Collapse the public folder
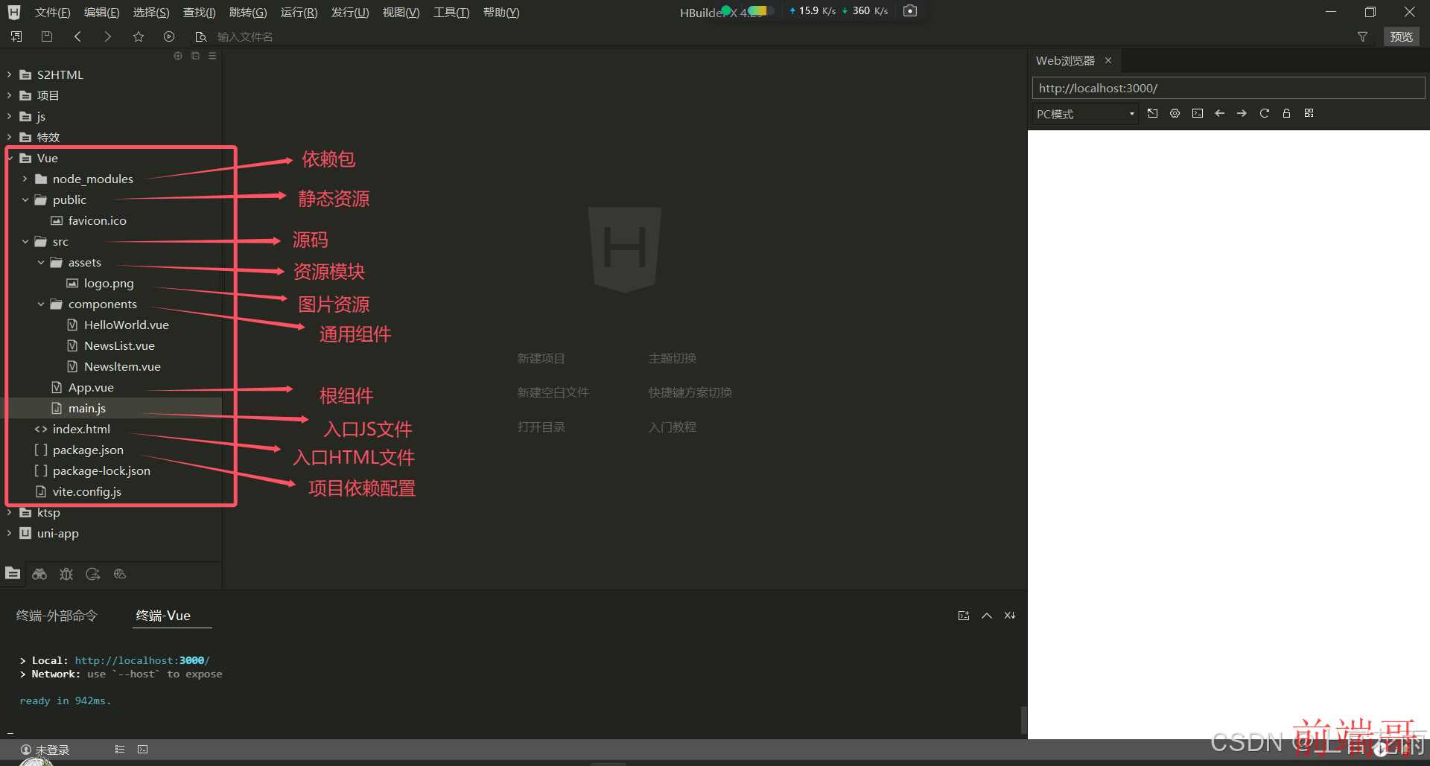The width and height of the screenshot is (1430, 766). click(25, 200)
